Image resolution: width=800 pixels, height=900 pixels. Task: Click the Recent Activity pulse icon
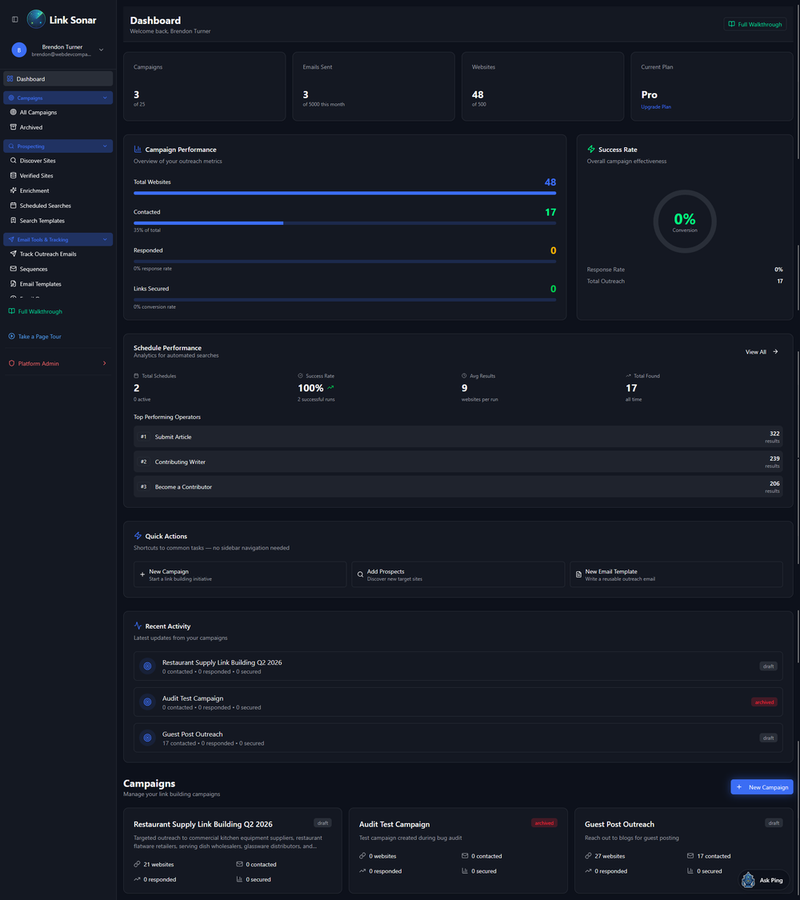pos(138,626)
